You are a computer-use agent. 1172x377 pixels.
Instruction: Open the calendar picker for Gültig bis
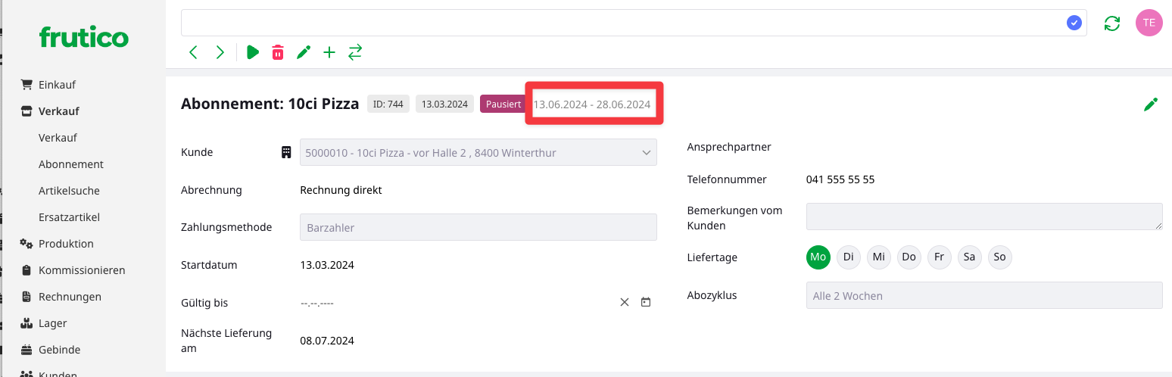tap(646, 302)
